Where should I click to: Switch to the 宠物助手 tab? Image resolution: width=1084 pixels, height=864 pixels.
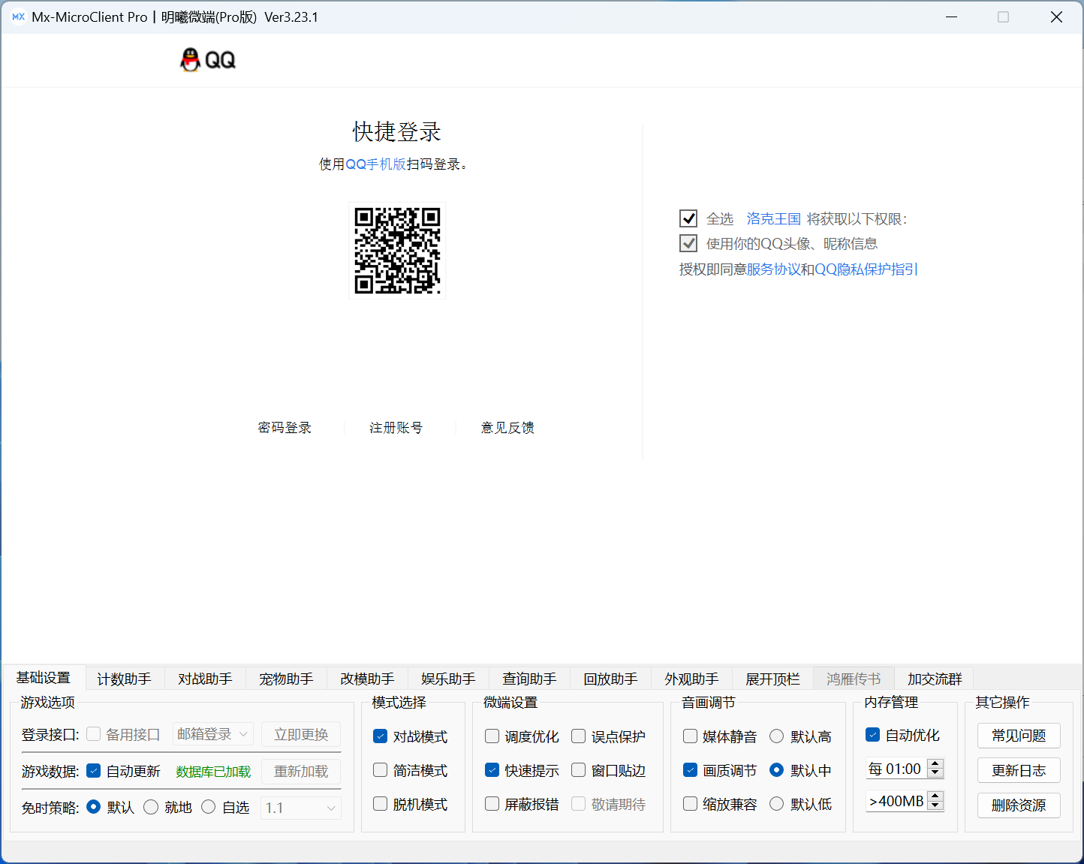[x=286, y=679]
